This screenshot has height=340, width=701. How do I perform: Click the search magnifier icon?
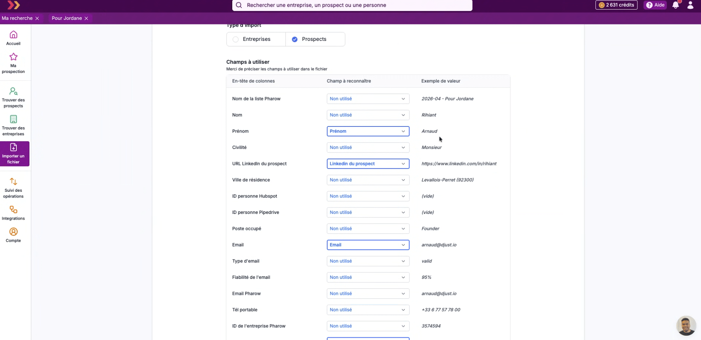(239, 5)
